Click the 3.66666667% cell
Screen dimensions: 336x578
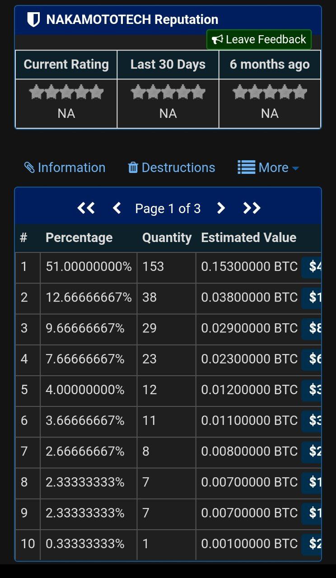(x=89, y=420)
